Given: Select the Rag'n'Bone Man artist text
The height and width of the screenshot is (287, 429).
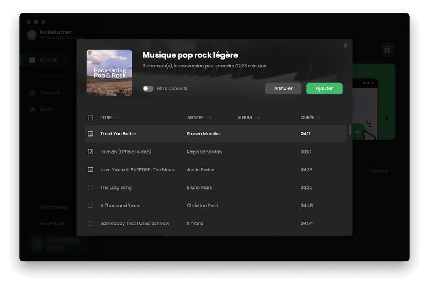Looking at the screenshot, I should tap(204, 152).
